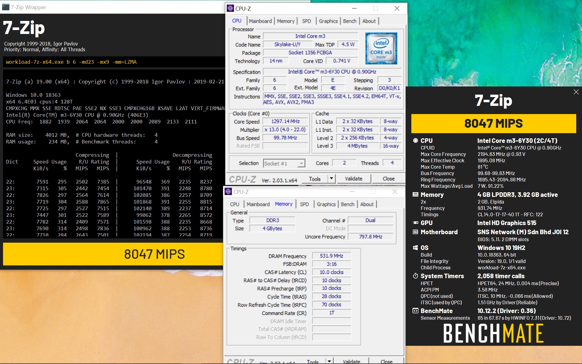The height and width of the screenshot is (364, 582).
Task: Click the CPU-Z app icon in top window title bar
Action: click(230, 8)
